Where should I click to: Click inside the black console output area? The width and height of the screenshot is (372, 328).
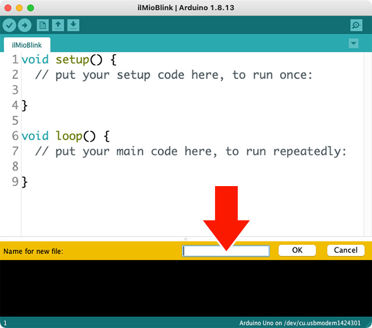186,288
